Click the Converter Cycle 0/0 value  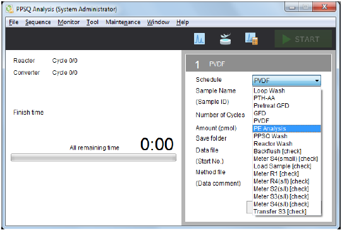pos(64,73)
